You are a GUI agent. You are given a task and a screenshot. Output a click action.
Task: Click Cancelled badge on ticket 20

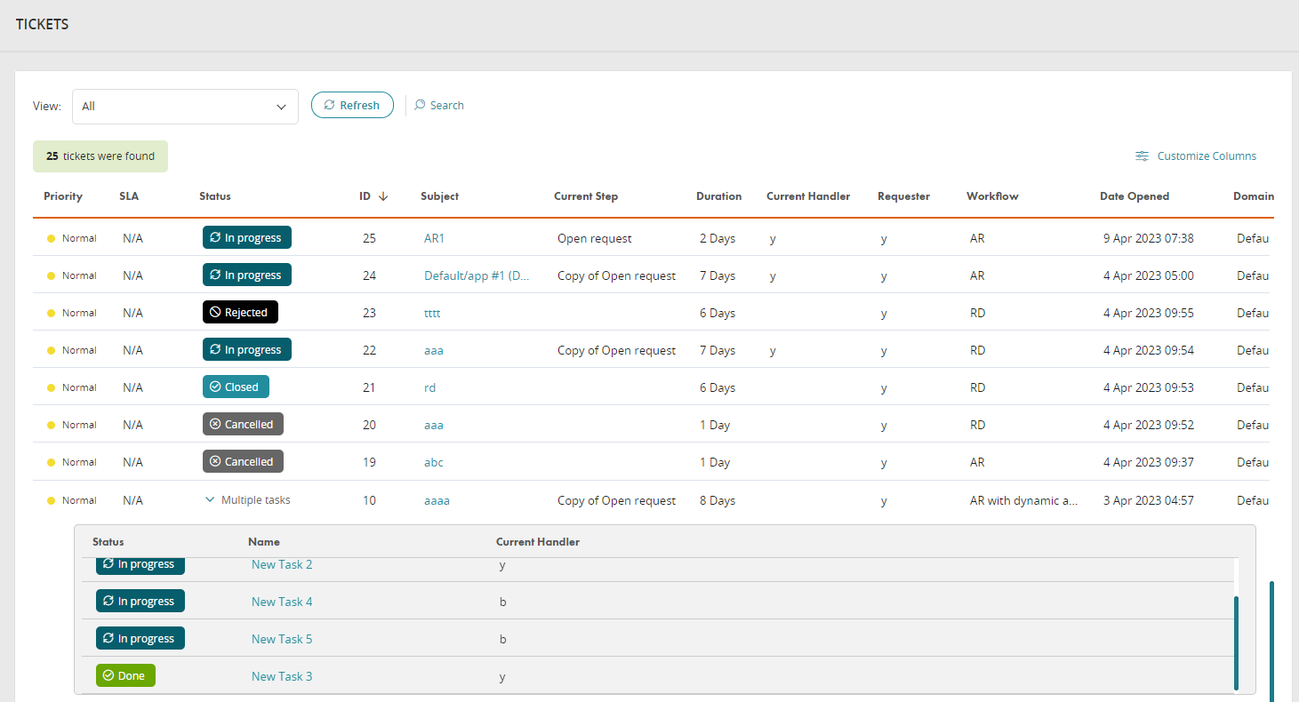tap(243, 424)
